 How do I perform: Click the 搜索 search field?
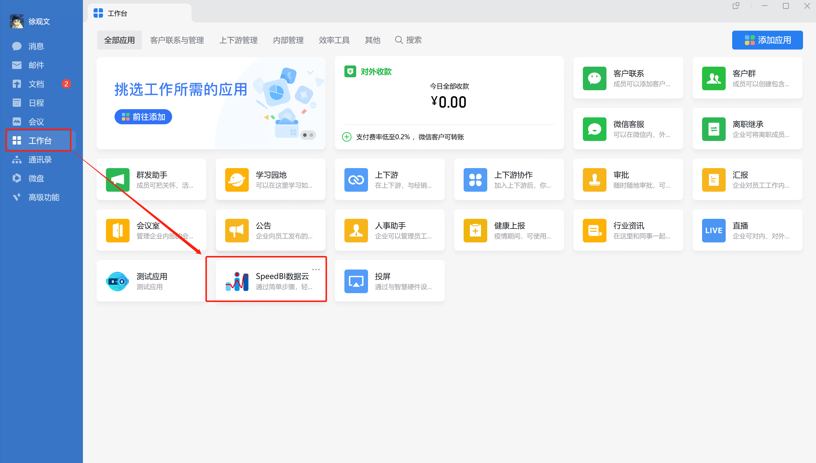[408, 40]
